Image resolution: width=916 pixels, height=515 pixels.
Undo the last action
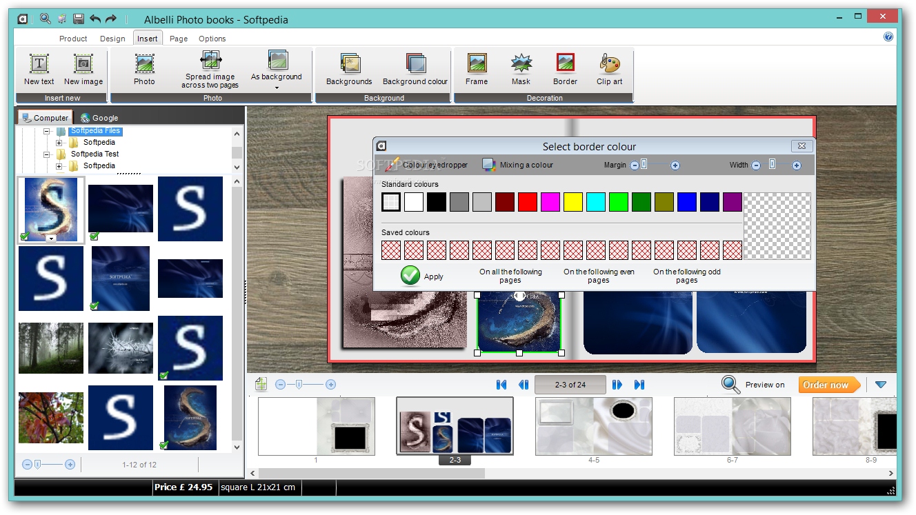coord(95,19)
